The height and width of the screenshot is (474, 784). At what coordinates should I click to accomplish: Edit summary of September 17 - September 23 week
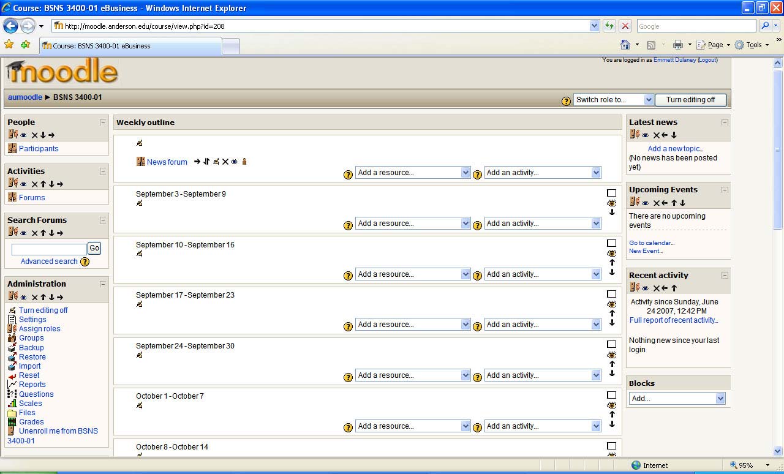pyautogui.click(x=140, y=304)
